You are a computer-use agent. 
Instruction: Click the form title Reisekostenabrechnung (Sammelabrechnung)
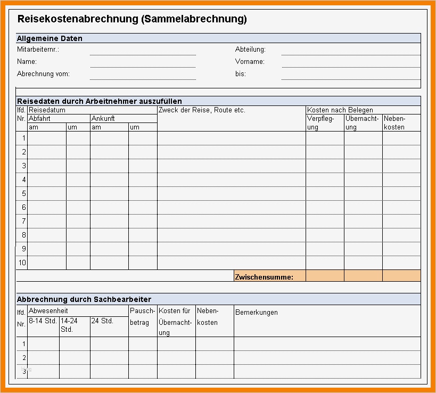(133, 19)
